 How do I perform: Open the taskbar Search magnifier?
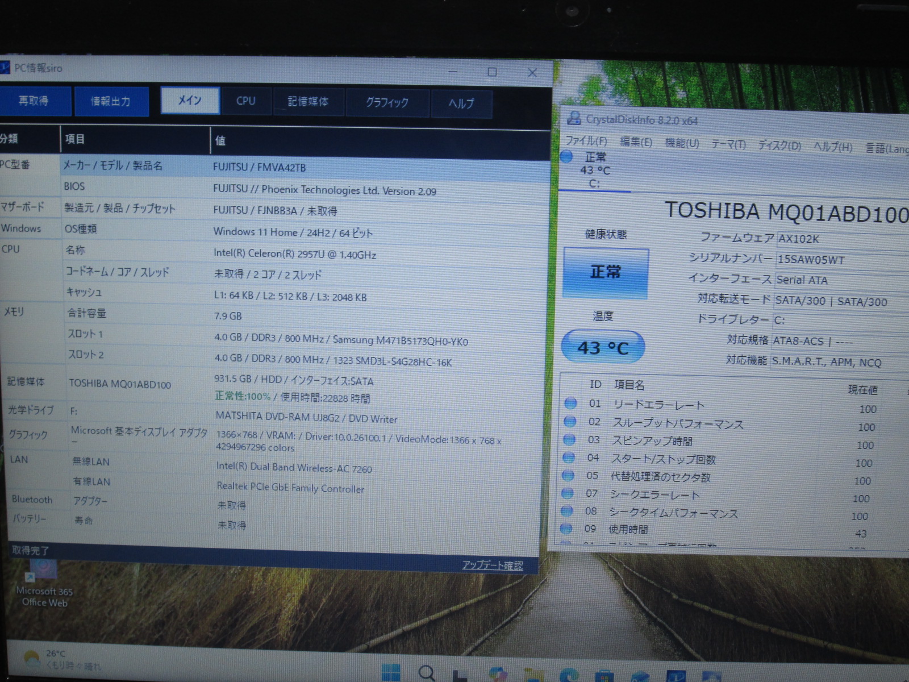[x=427, y=673]
